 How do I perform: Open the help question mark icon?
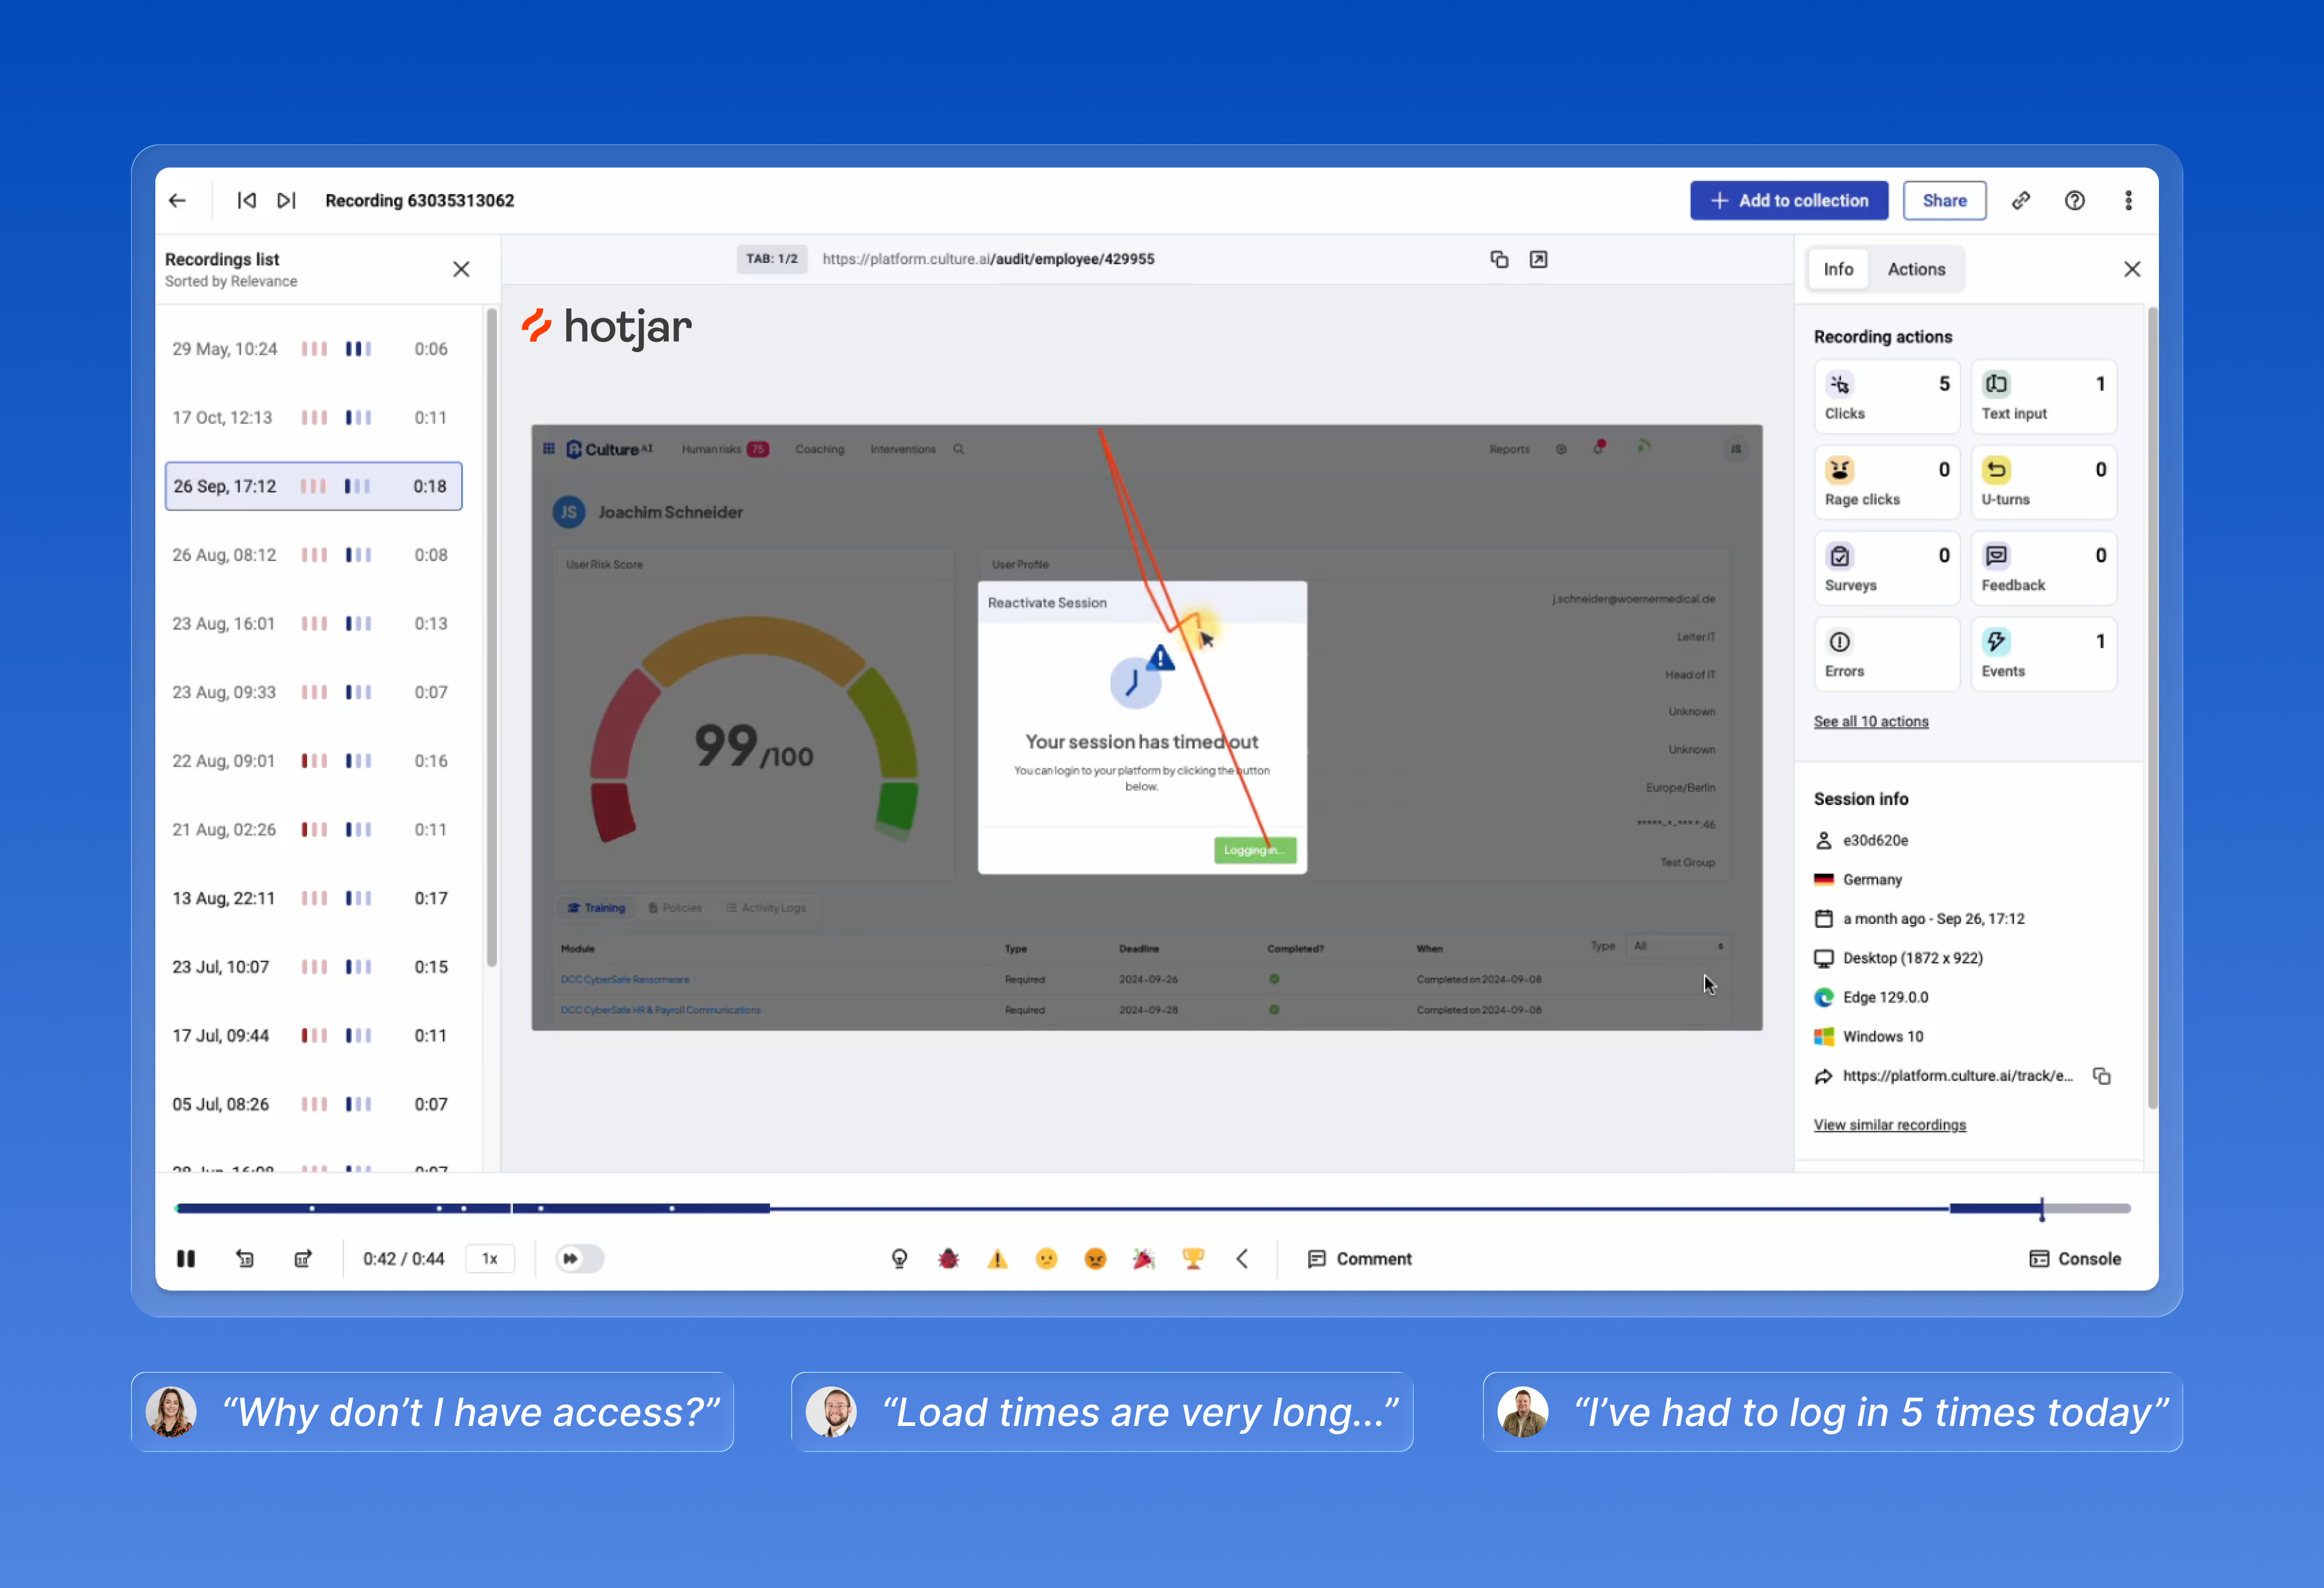click(2075, 200)
